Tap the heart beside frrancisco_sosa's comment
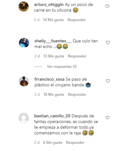Image resolution: width=134 pixels, height=151 pixels. pyautogui.click(x=108, y=81)
